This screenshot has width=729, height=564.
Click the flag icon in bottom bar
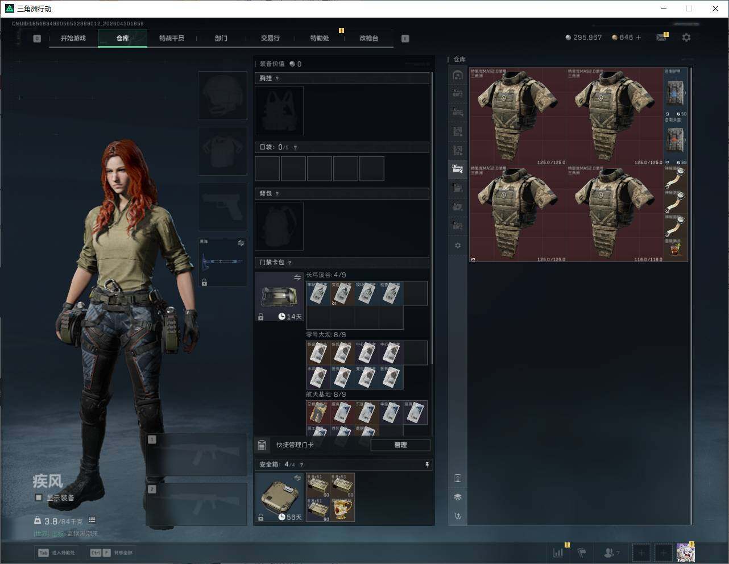[582, 552]
